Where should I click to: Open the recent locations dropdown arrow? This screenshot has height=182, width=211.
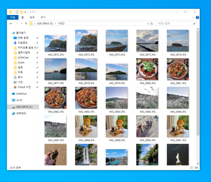pyautogui.click(x=22, y=24)
